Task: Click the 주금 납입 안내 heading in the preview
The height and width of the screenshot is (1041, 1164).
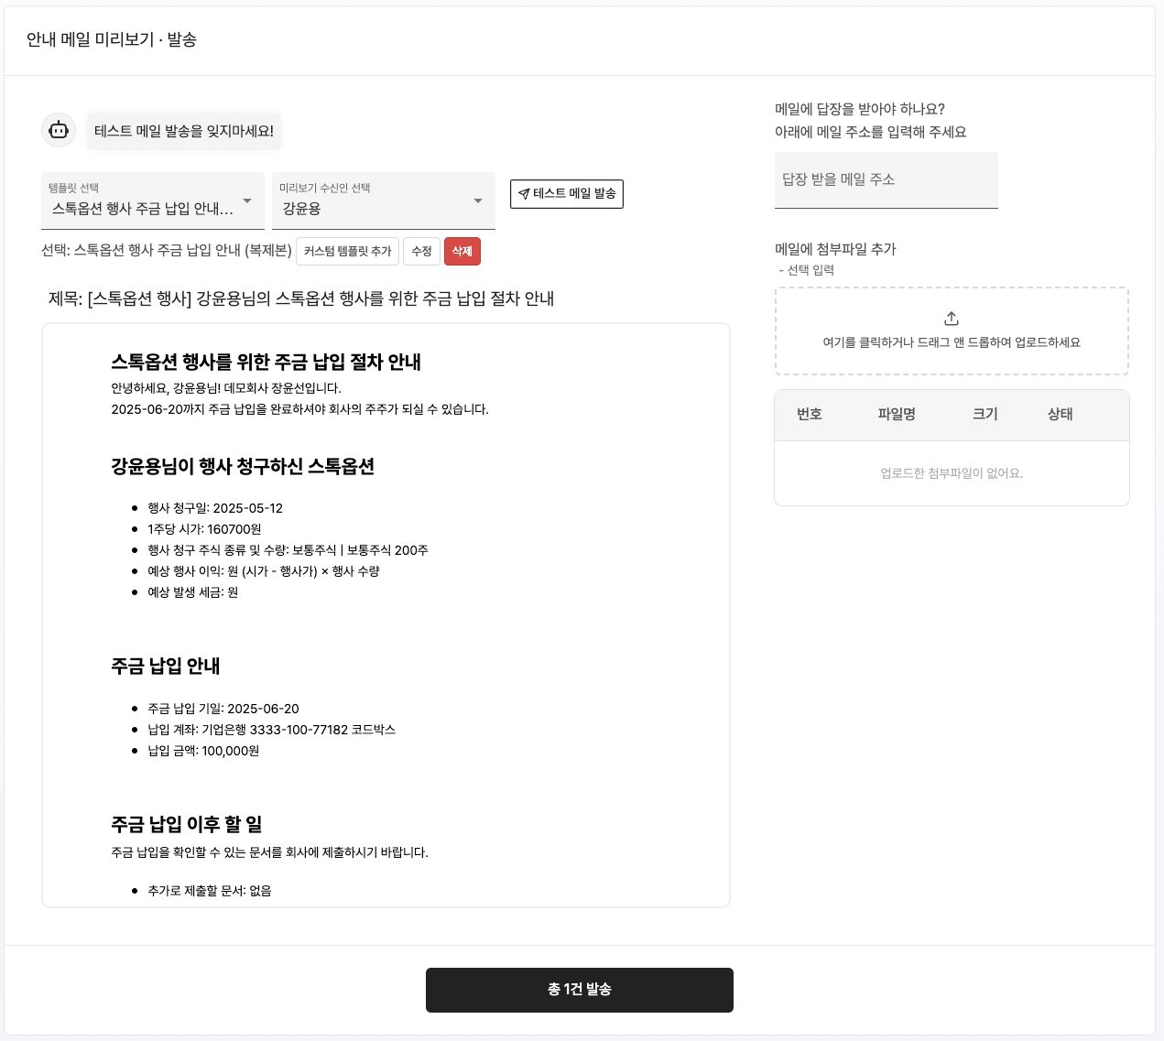Action: click(x=166, y=667)
